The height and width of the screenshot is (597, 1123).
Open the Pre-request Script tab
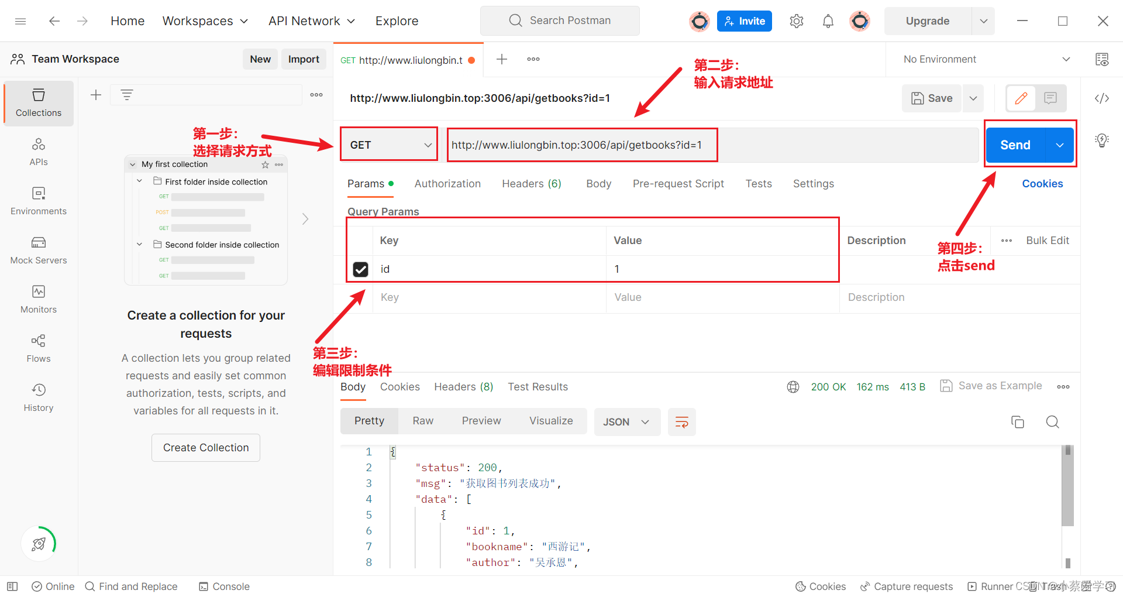(678, 184)
